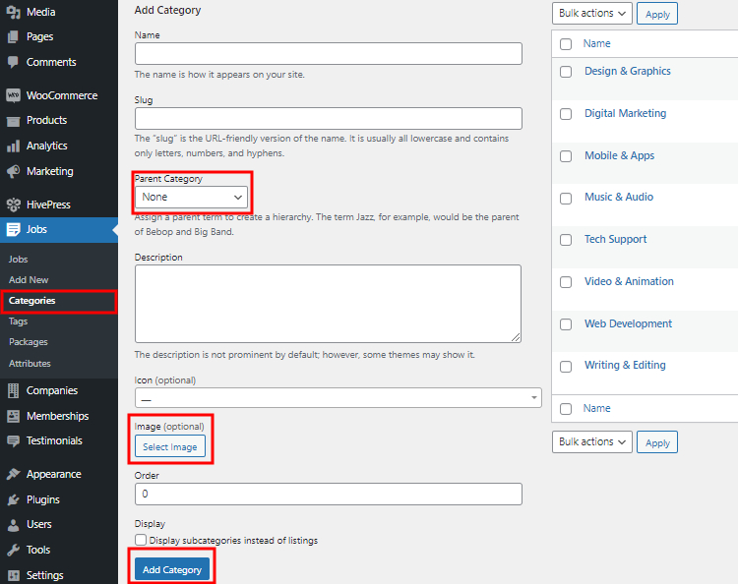Focus the Order number field

click(x=329, y=494)
